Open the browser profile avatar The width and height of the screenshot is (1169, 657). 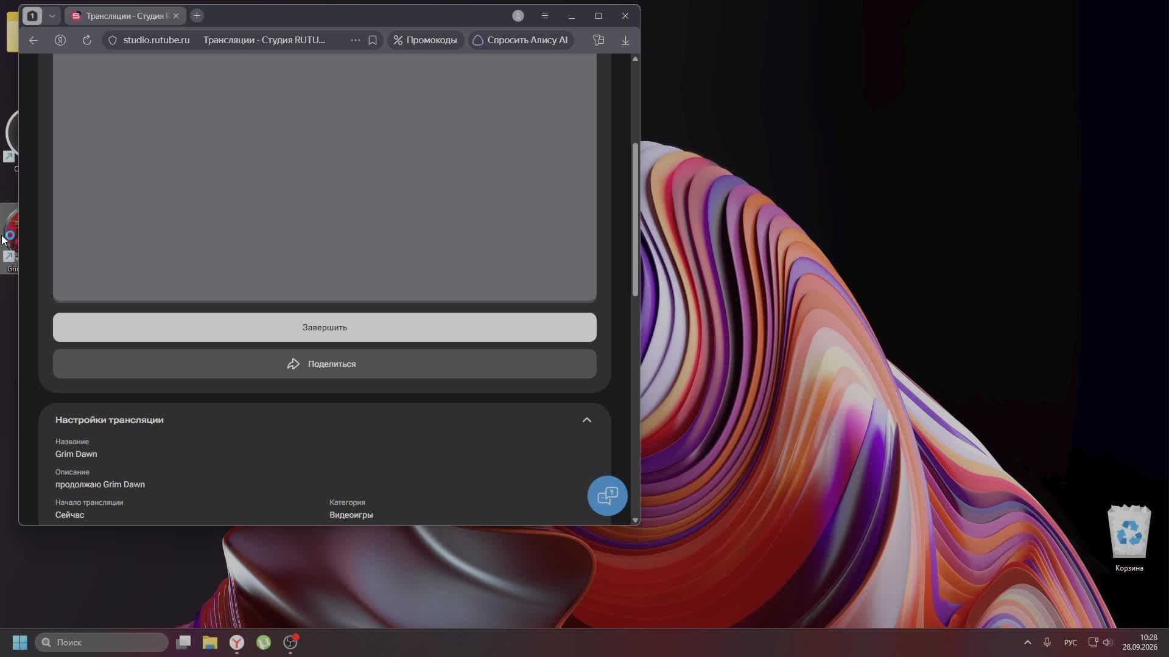tap(518, 16)
